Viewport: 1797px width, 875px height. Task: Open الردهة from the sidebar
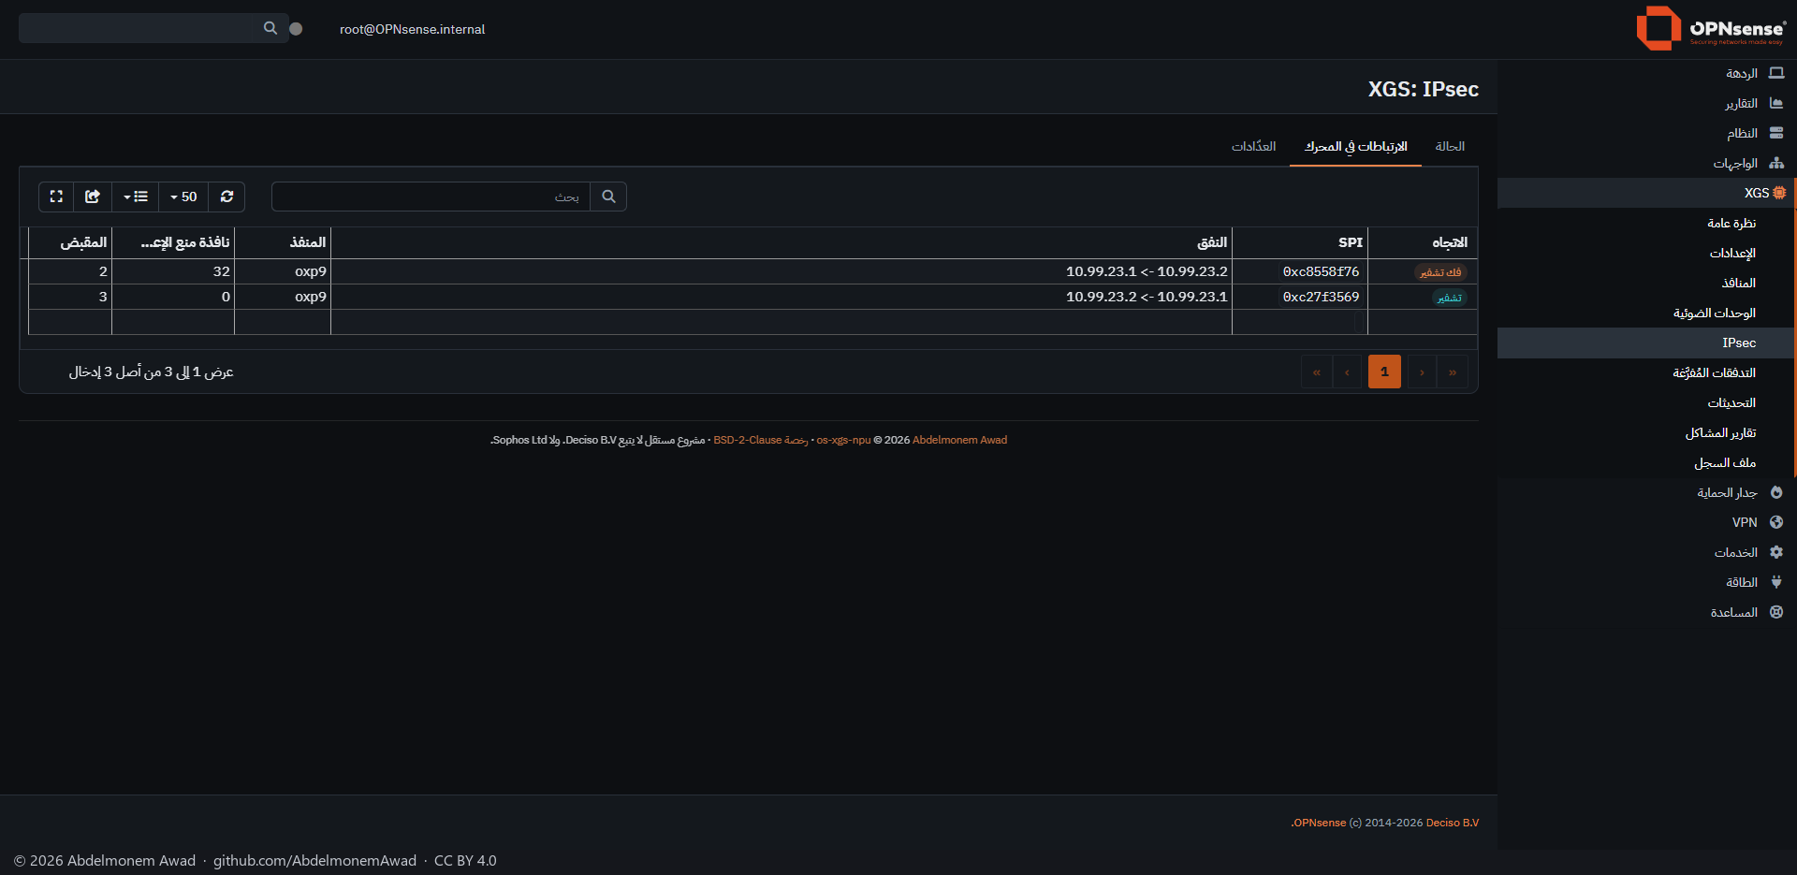pyautogui.click(x=1647, y=73)
